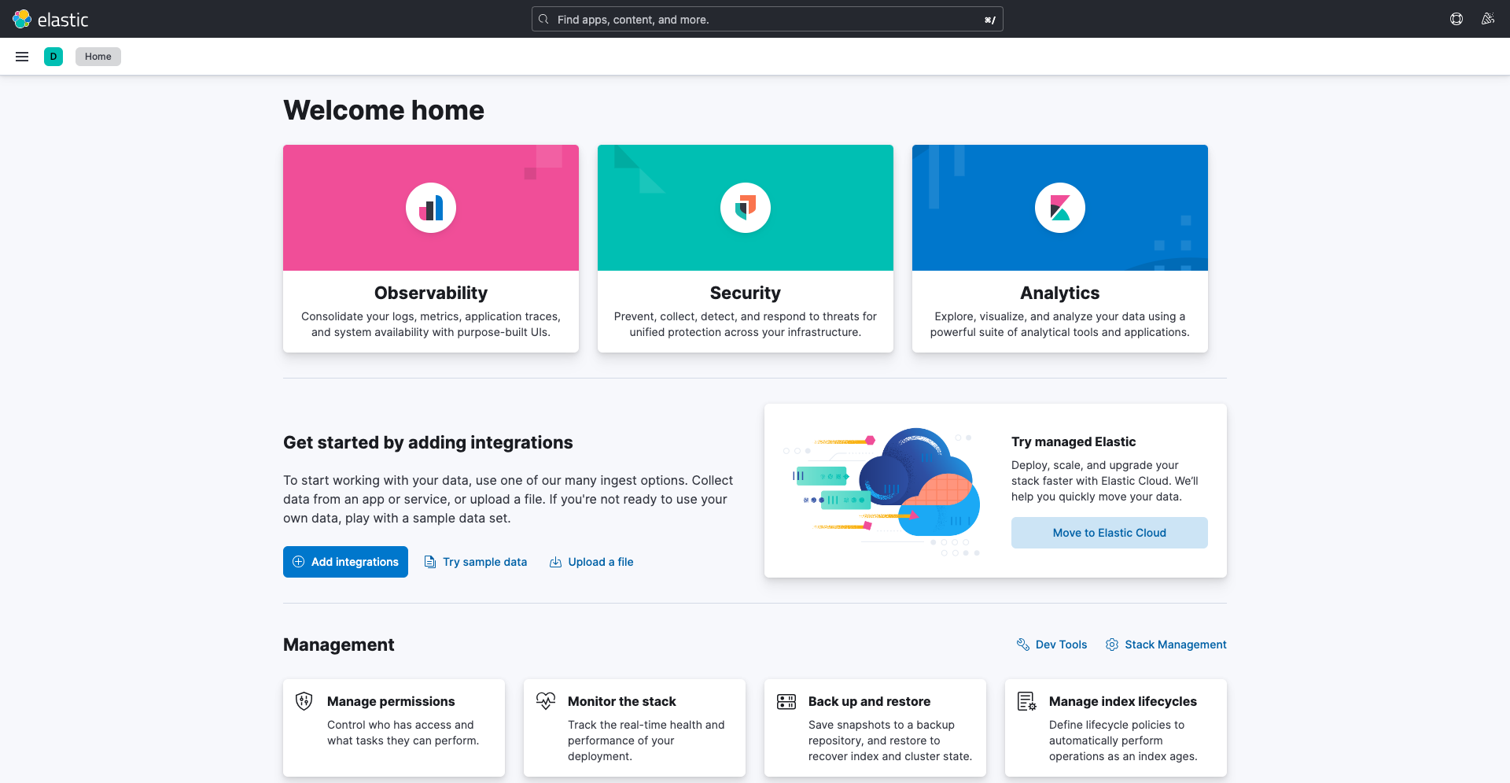Open the Observability card title
The width and height of the screenshot is (1510, 783).
tap(431, 293)
